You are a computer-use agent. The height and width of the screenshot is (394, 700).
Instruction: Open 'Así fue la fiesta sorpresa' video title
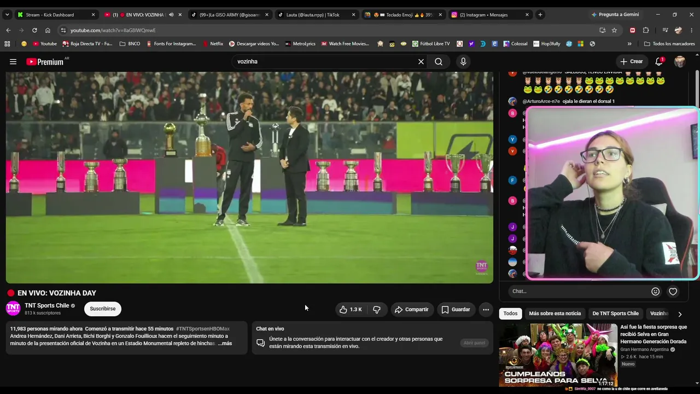(653, 334)
